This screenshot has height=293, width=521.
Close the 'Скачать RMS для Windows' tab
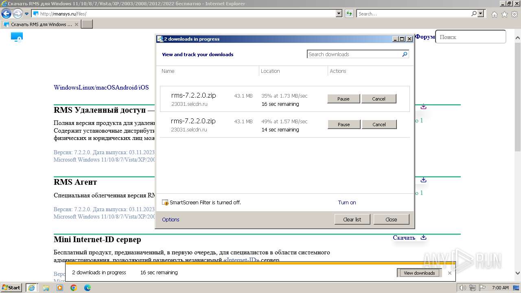pos(77,24)
